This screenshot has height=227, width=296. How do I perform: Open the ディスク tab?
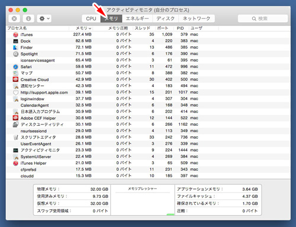(x=165, y=18)
